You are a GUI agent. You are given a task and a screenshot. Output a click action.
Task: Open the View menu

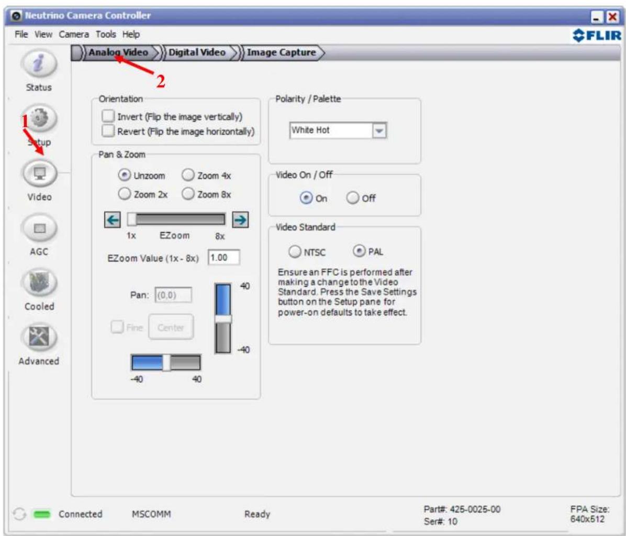pyautogui.click(x=43, y=35)
